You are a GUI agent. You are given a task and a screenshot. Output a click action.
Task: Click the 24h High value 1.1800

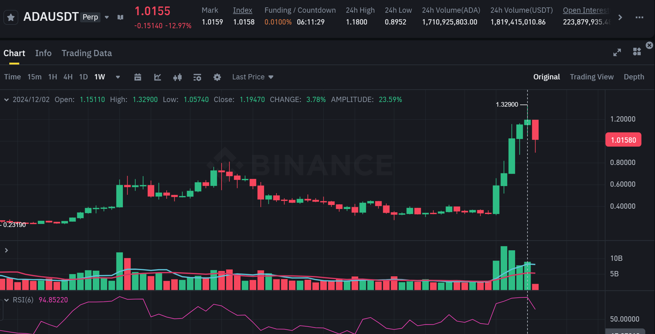[357, 22]
